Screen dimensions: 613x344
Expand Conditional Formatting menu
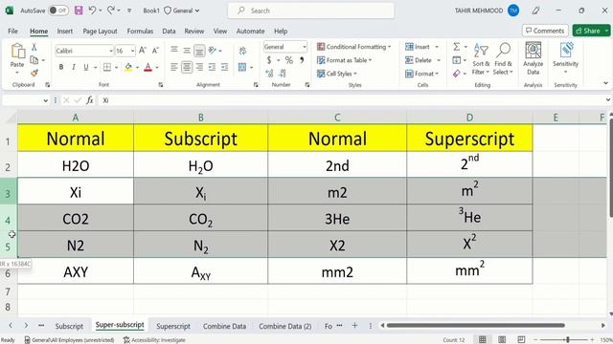[x=353, y=47]
